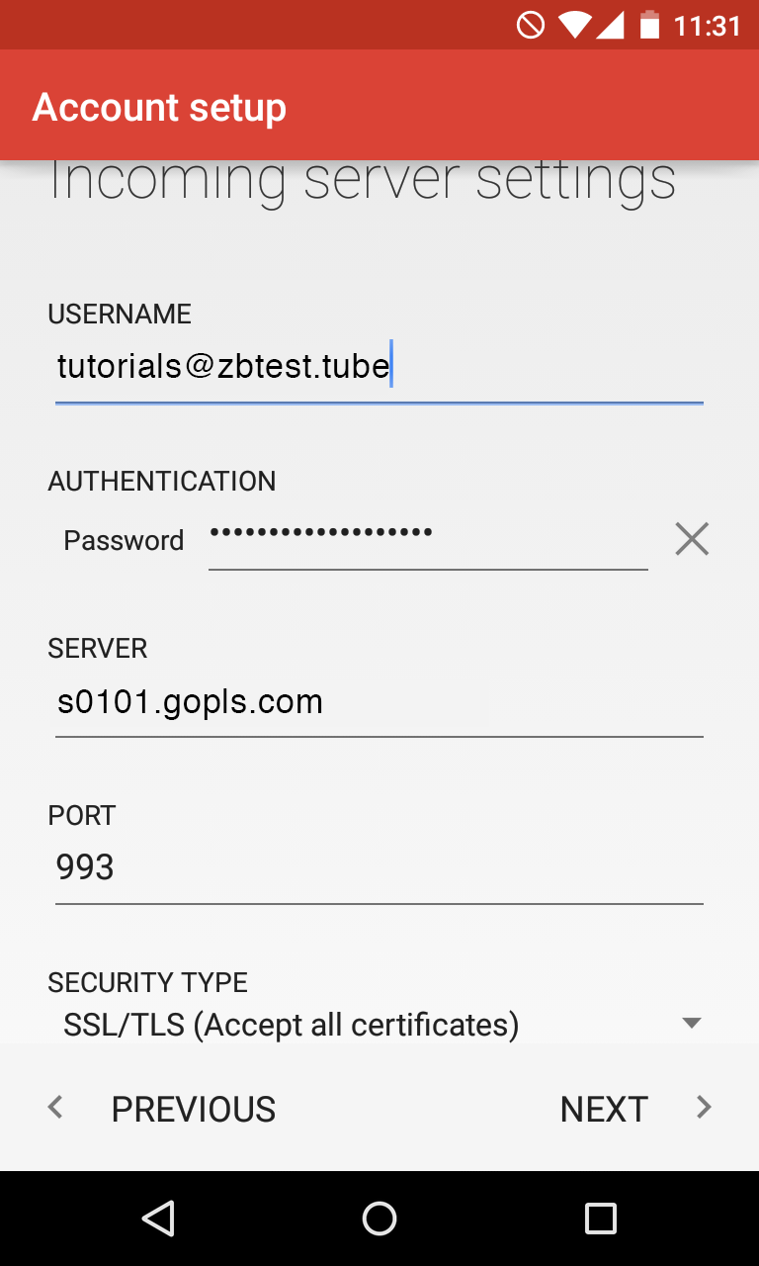Select the port field showing 993

pos(379,868)
